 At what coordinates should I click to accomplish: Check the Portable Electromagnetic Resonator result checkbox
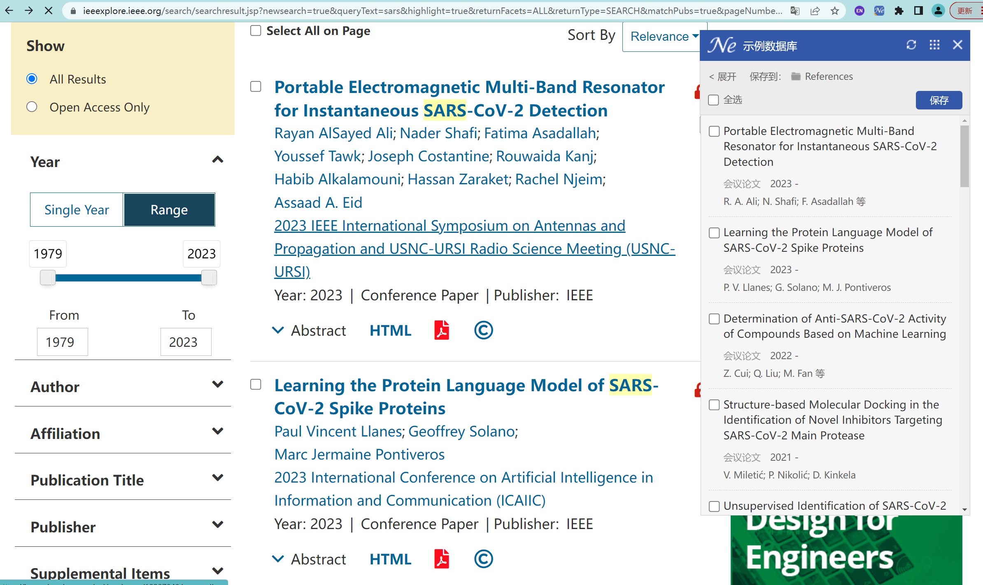256,86
